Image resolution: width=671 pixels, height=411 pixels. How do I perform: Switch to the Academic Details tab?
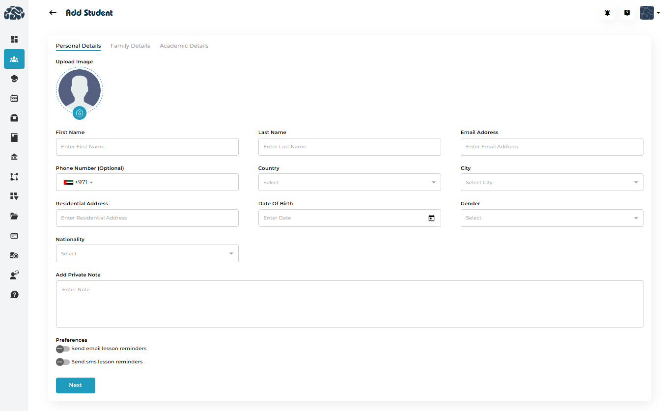[184, 46]
